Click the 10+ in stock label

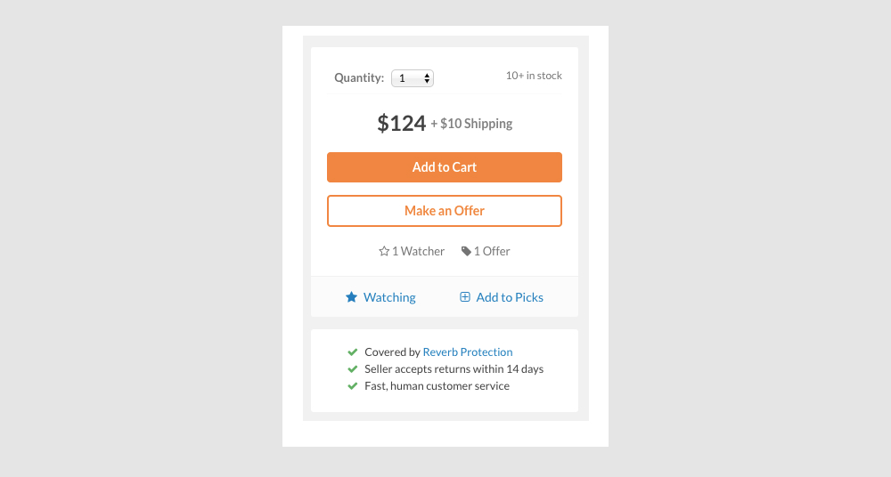coord(534,76)
